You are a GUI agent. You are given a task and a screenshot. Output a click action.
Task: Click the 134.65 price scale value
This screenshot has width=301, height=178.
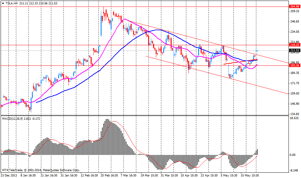pyautogui.click(x=295, y=114)
